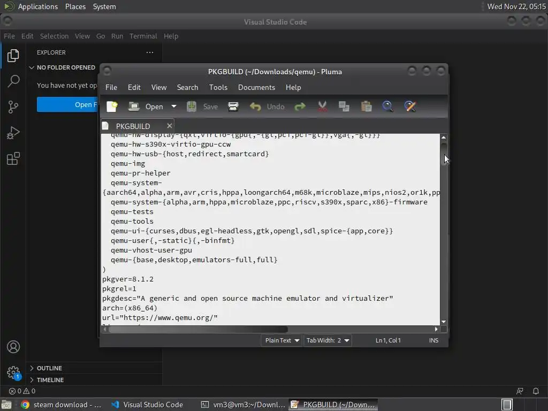548x411 pixels.
Task: Open the Tab Width dropdown in status bar
Action: 328,340
